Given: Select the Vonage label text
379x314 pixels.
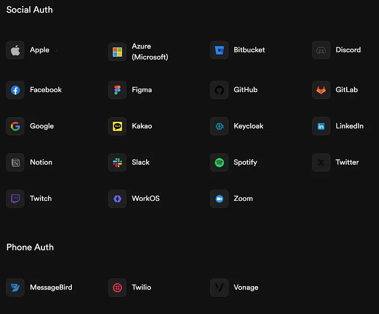Looking at the screenshot, I should point(246,288).
